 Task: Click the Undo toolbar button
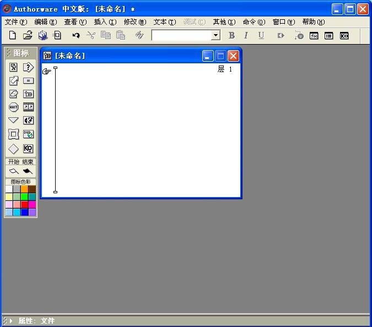click(76, 36)
